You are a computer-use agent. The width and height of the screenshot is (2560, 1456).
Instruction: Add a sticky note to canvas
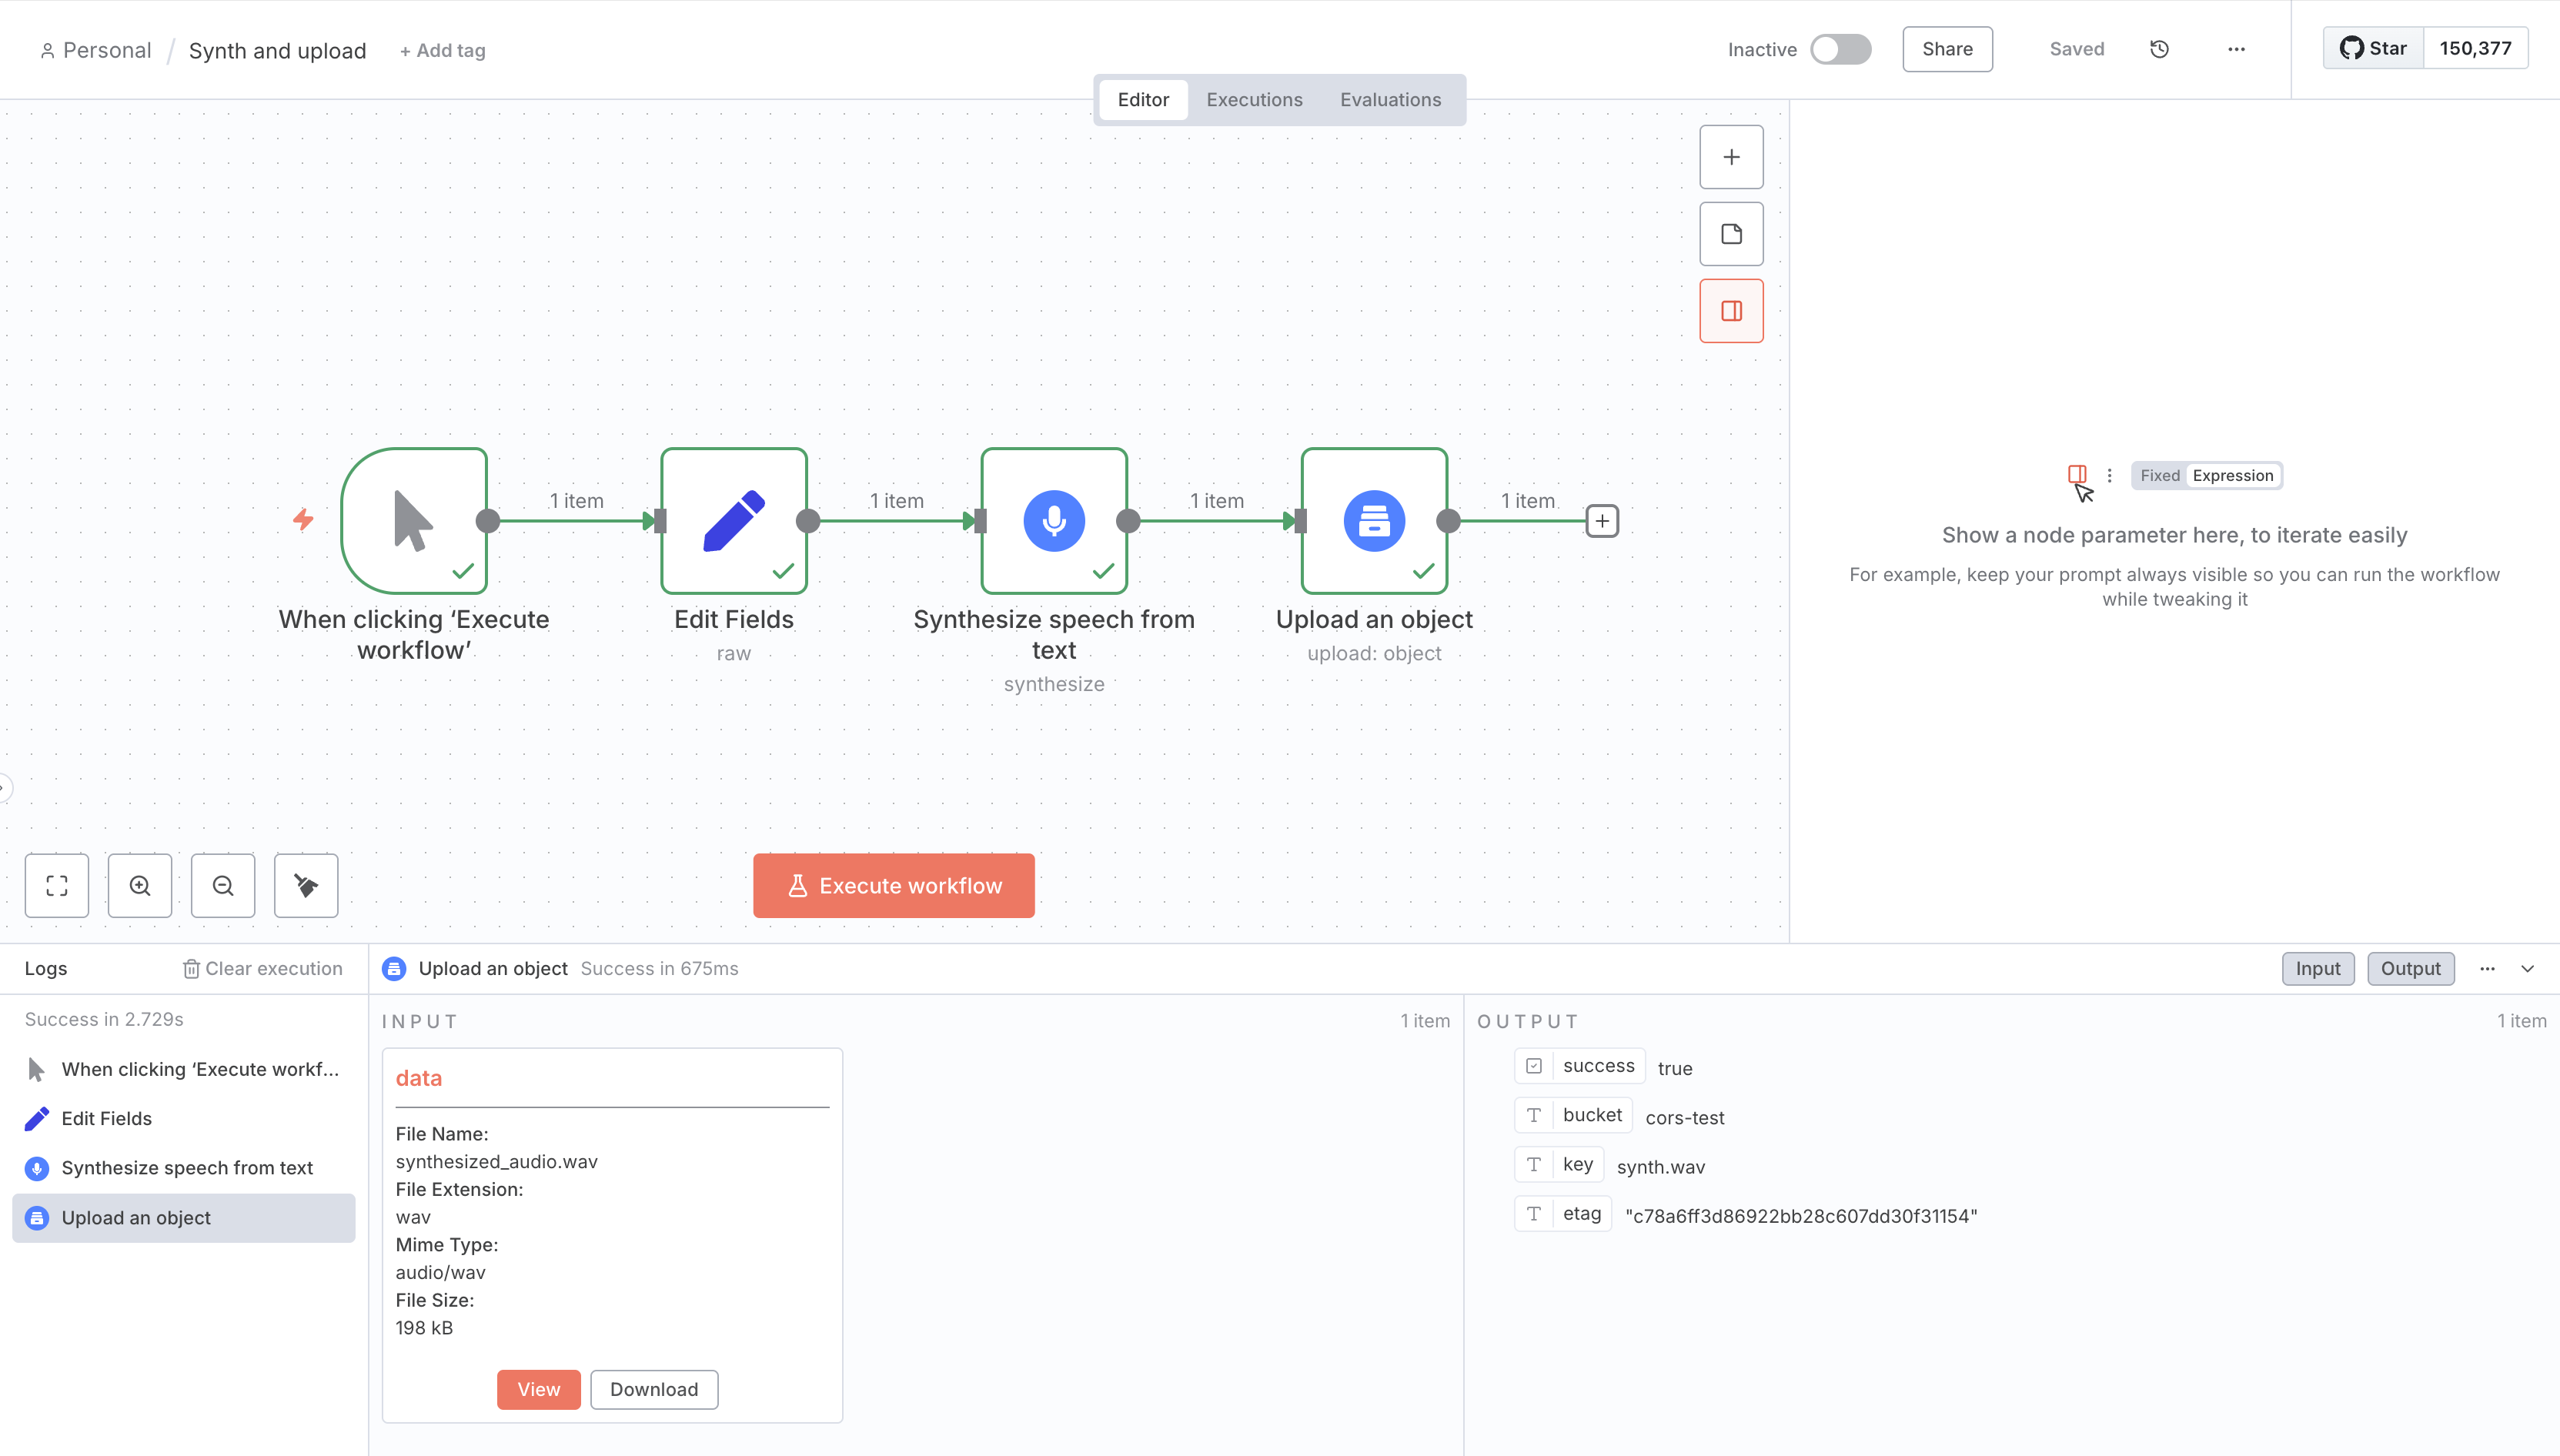[1731, 234]
